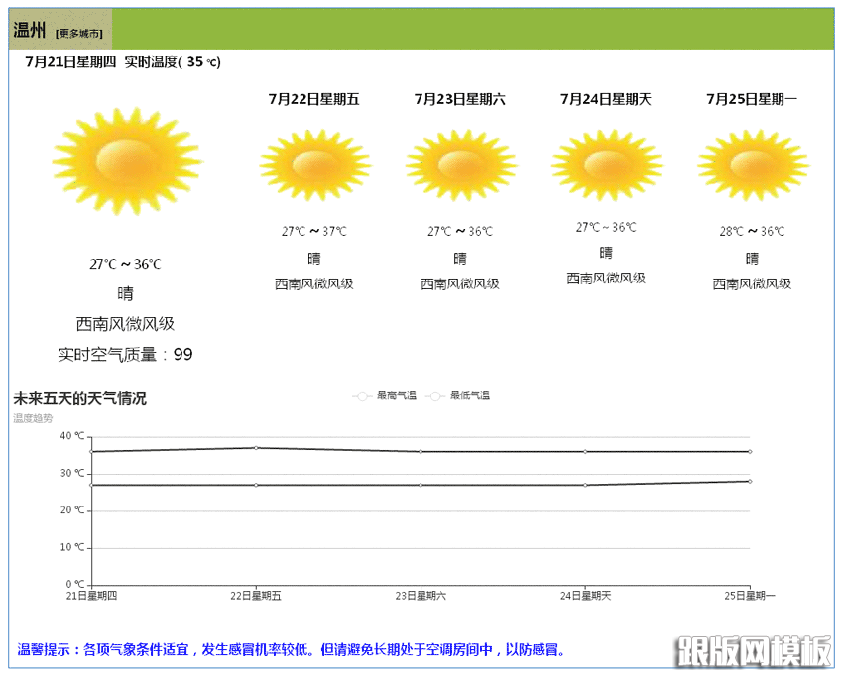Image resolution: width=843 pixels, height=675 pixels.
Task: Select the 7月22日星期五 forecast heading
Action: pos(313,99)
